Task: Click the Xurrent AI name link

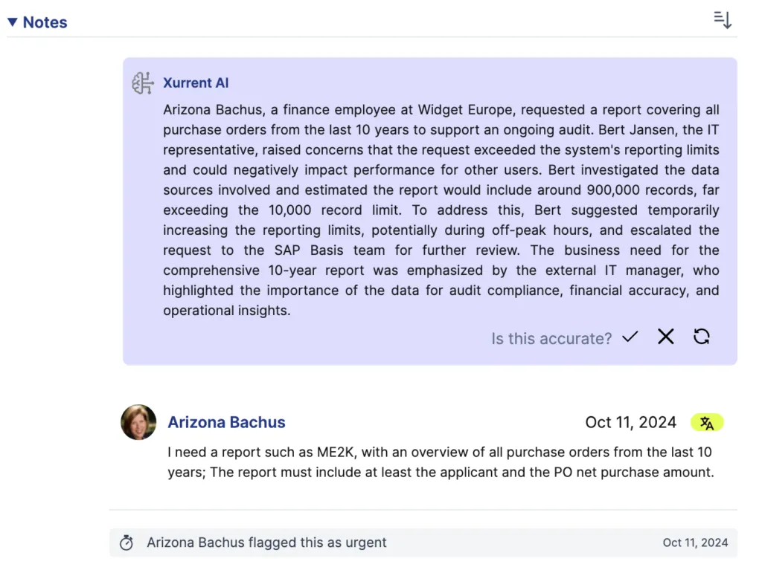Action: pos(196,82)
